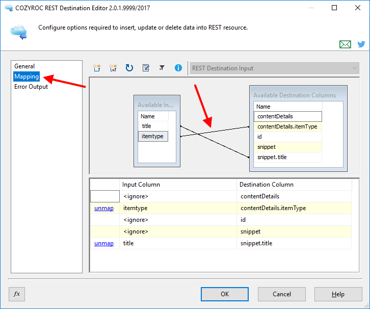Click the Cancel button
The image size is (370, 309).
pyautogui.click(x=281, y=294)
